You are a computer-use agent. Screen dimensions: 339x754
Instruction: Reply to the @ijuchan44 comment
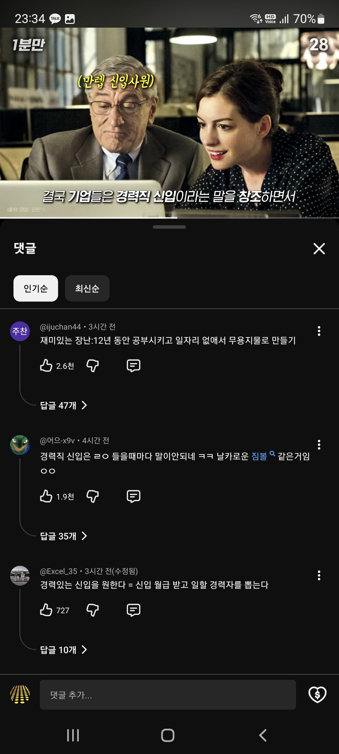(133, 366)
